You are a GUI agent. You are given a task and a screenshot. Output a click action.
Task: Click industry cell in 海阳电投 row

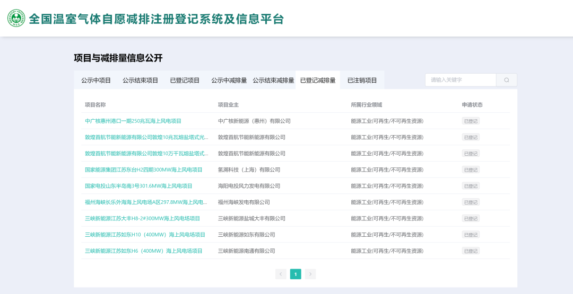click(387, 186)
